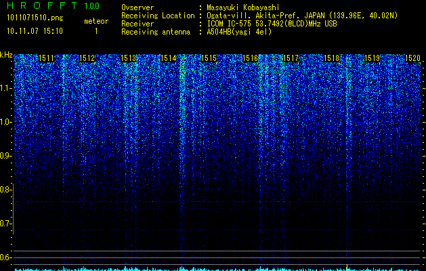Select the filename 1011071510.png

[x=35, y=18]
